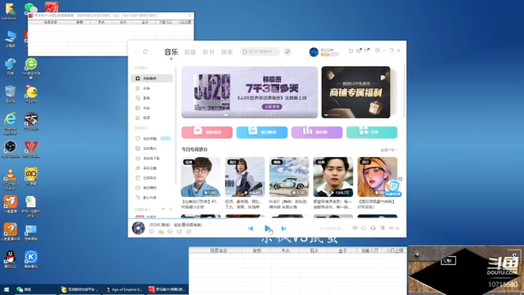Skip to the previous track
Image resolution: width=524 pixels, height=295 pixels.
[251, 228]
